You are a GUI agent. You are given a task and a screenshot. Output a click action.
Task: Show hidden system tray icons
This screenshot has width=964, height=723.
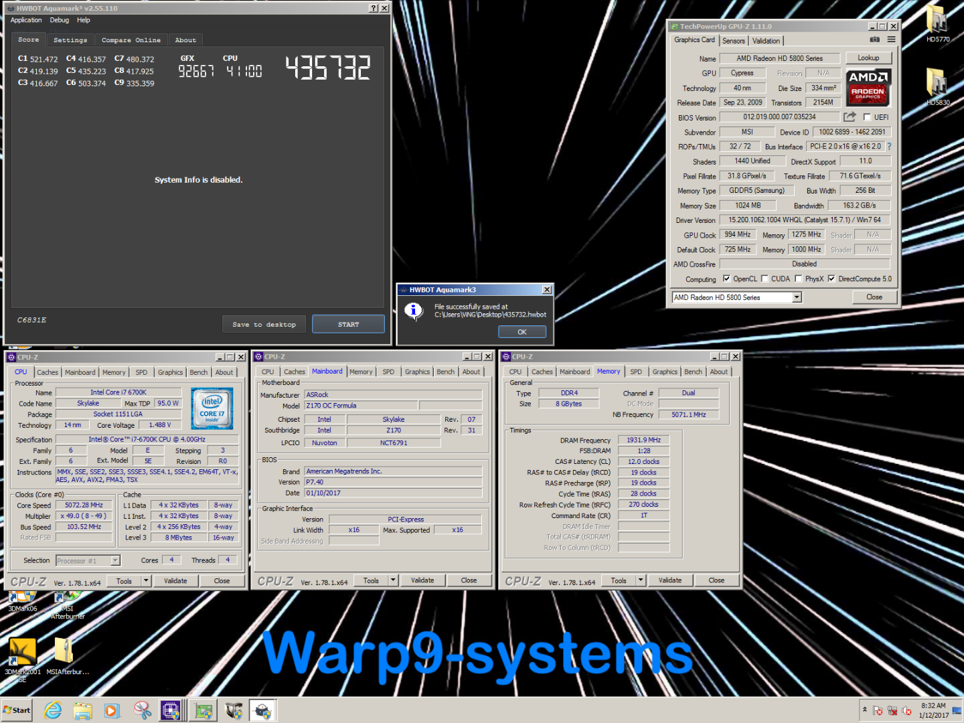pyautogui.click(x=864, y=710)
